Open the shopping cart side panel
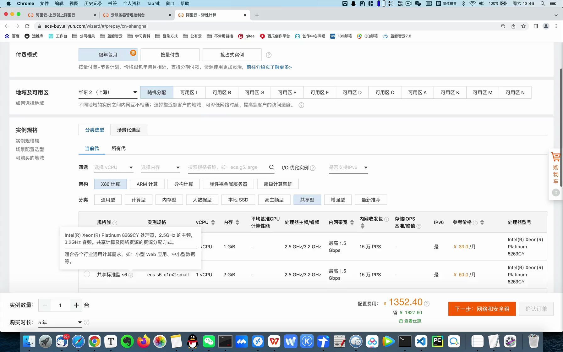 tap(555, 174)
